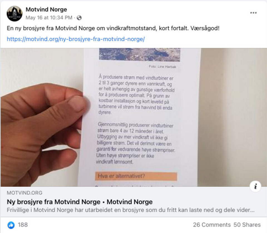Click the Motvind Norge profile picture
Viewport: 267px width, 233px height.
[x=14, y=14]
